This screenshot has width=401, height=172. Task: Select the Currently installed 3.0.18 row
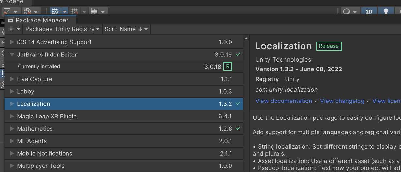click(124, 67)
